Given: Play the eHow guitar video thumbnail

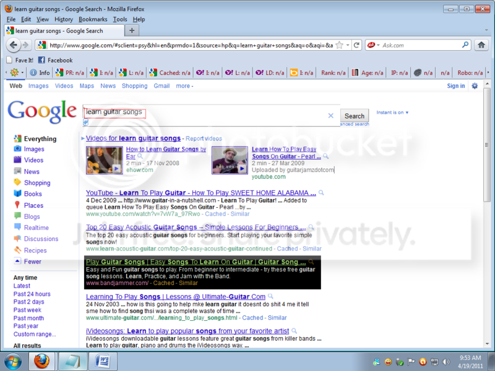Looking at the screenshot, I should point(105,160).
